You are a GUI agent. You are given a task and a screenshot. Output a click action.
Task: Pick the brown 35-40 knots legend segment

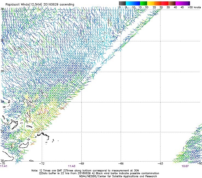tap(172, 3)
